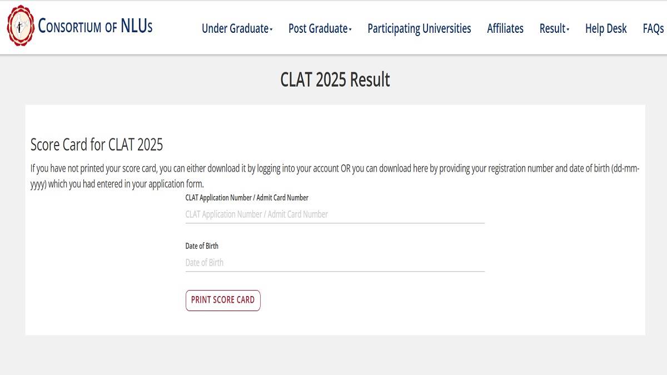
Task: Click the Consortium of NLUs emblem logo
Action: [x=21, y=26]
